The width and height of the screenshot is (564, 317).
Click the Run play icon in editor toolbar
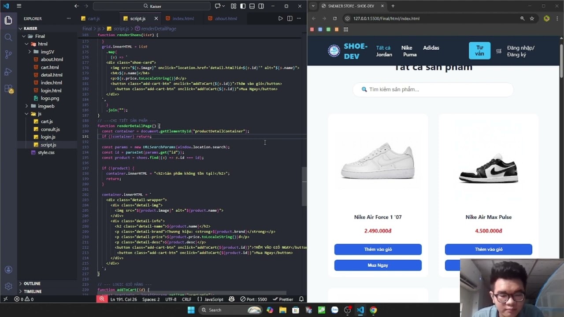coord(280,18)
